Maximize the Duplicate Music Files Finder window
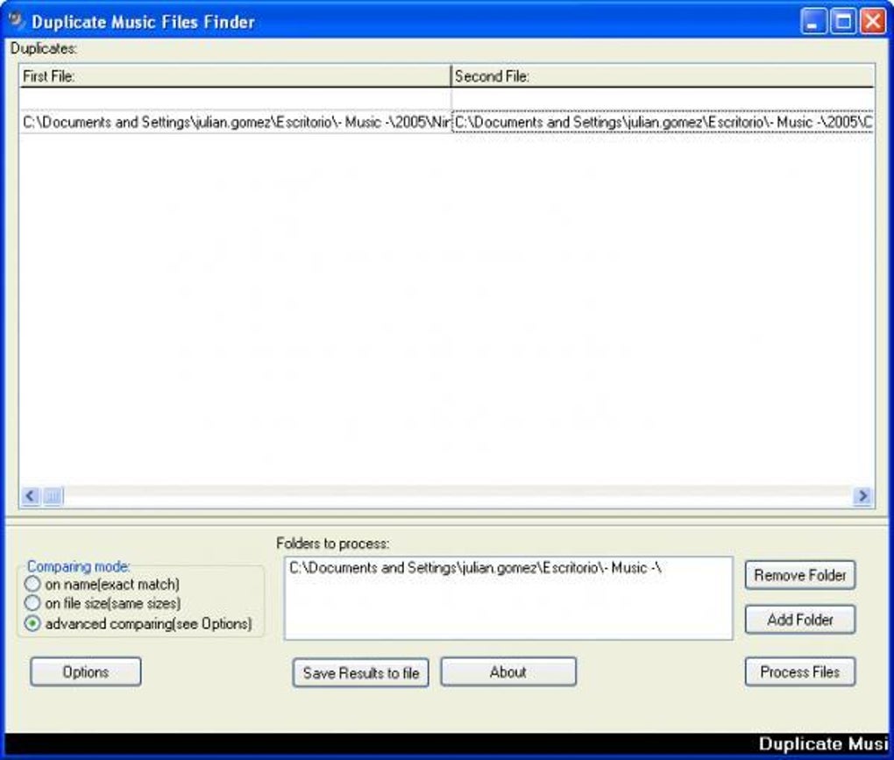This screenshot has width=894, height=760. 843,22
